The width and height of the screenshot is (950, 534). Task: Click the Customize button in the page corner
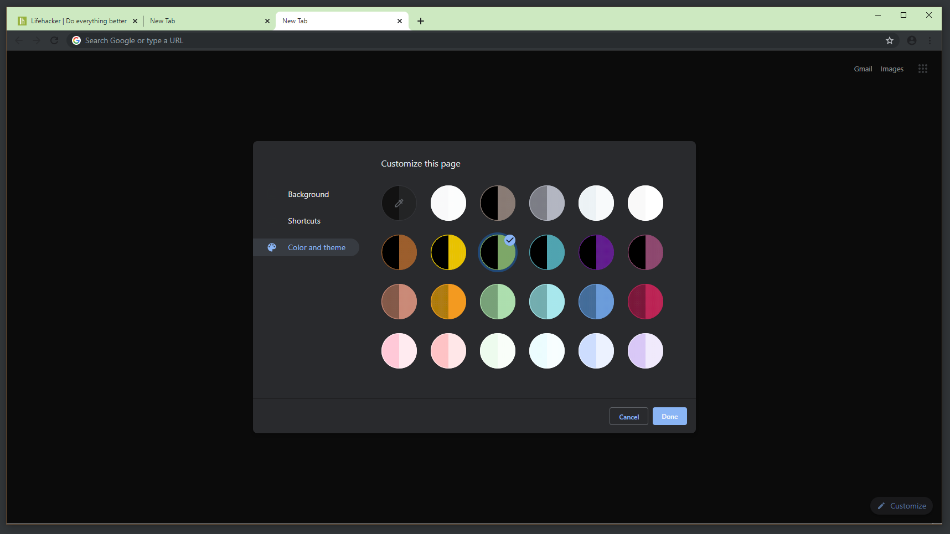point(902,506)
